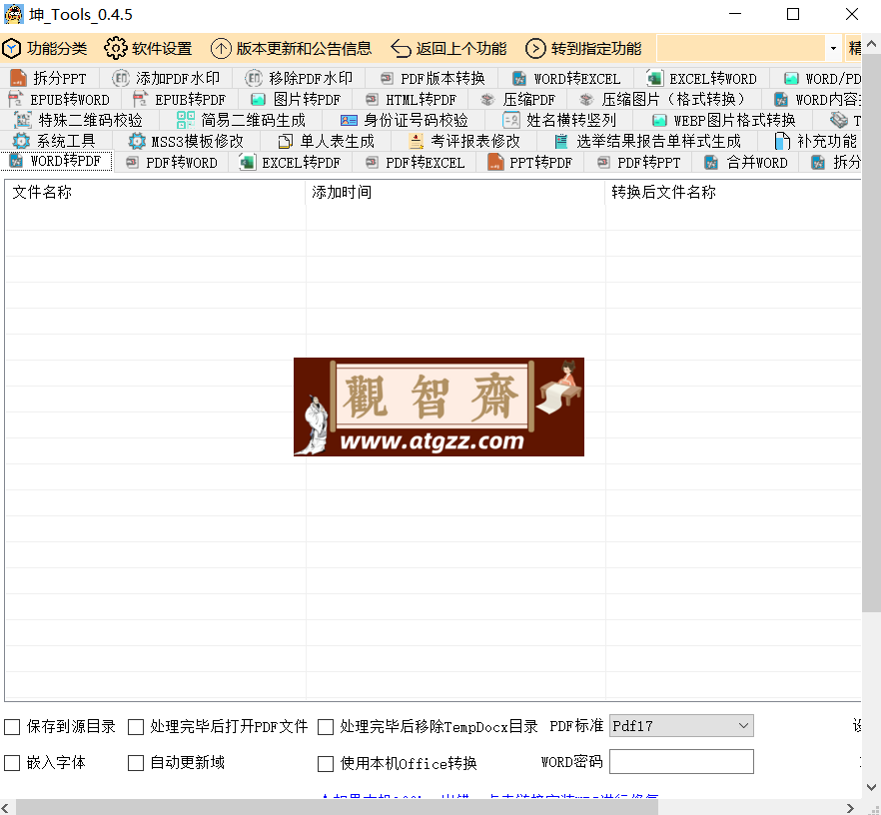Expand the function search dropdown arrow

point(833,49)
